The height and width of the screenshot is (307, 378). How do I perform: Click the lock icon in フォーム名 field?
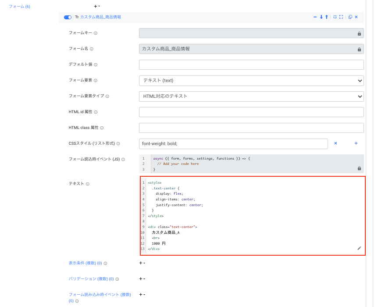(359, 49)
